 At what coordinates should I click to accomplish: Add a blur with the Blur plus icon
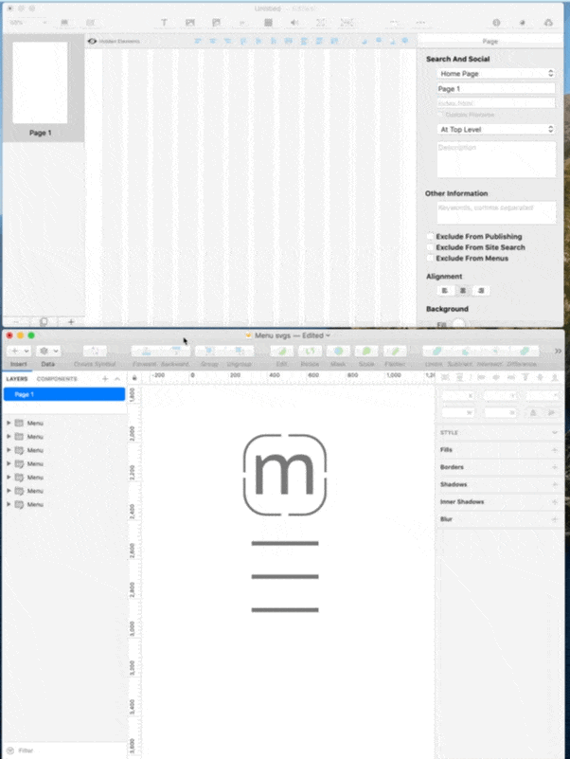(x=555, y=519)
